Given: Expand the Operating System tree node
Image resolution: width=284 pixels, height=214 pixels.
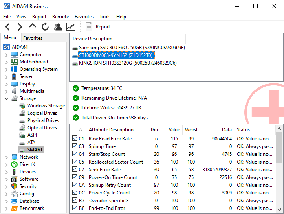Looking at the screenshot, I should click(7, 70).
